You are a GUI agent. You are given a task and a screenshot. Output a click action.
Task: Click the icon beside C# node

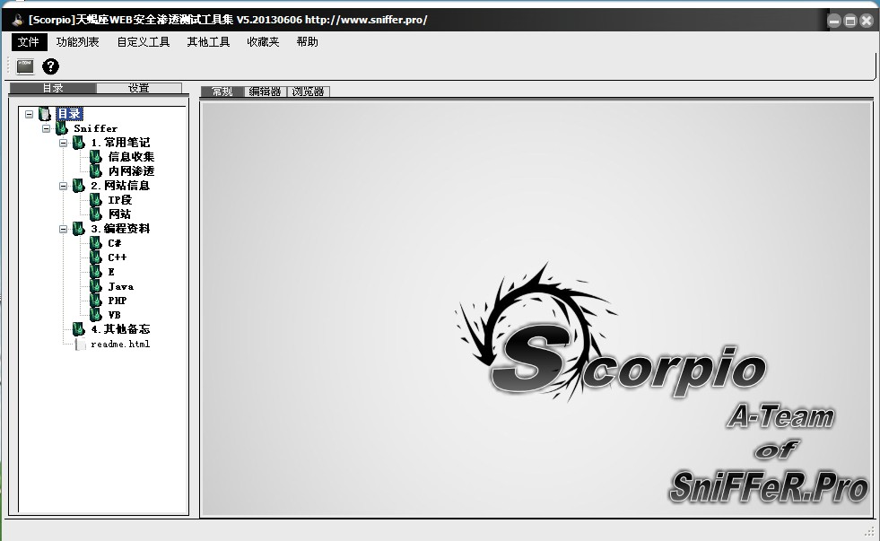coord(95,243)
